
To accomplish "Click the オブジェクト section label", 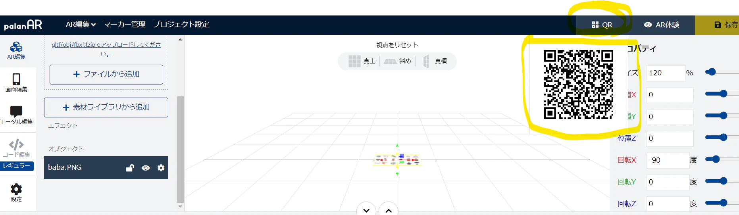I will (66, 149).
